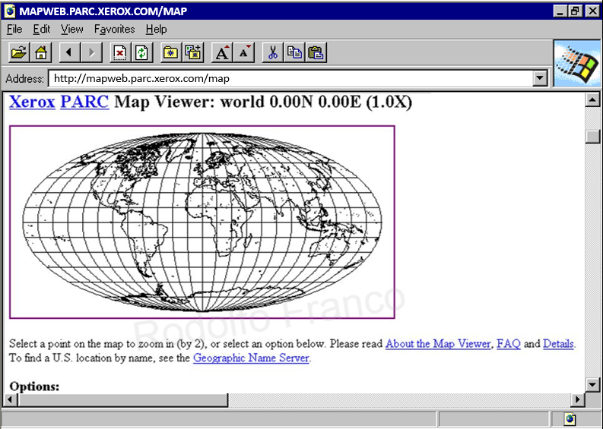Screen dimensions: 603x429
Task: Click the vertical scrollbar down arrow
Action: pos(592,384)
